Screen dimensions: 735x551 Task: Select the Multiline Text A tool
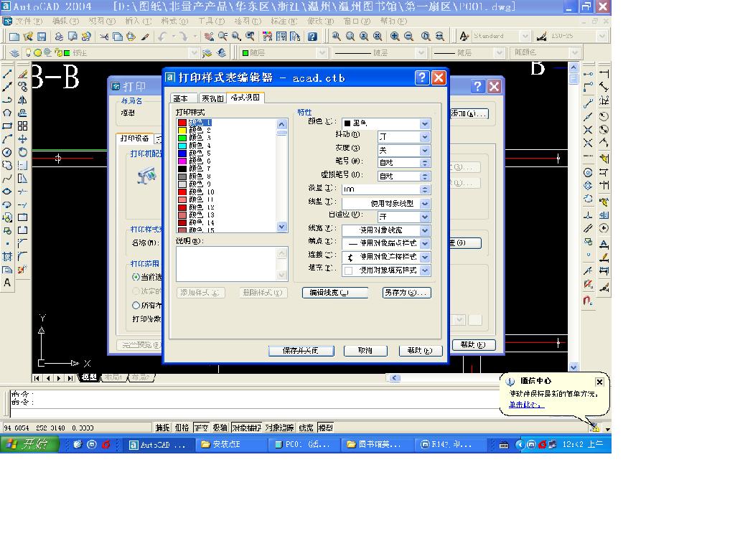click(x=7, y=283)
